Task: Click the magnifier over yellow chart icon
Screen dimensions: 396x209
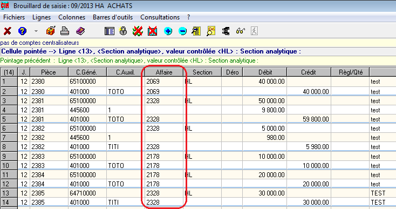Action: (x=211, y=31)
